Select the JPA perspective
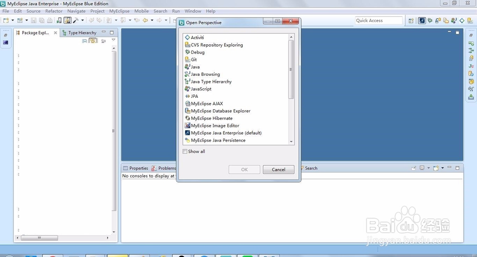477x257 pixels. pyautogui.click(x=191, y=96)
